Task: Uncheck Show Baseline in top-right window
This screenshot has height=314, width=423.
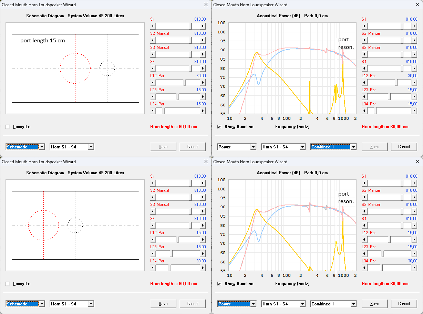Action: point(219,127)
